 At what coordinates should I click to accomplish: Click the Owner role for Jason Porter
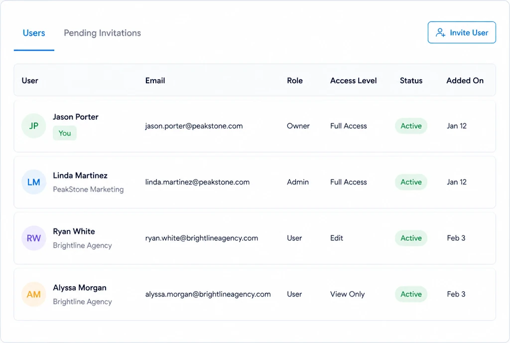(x=298, y=126)
